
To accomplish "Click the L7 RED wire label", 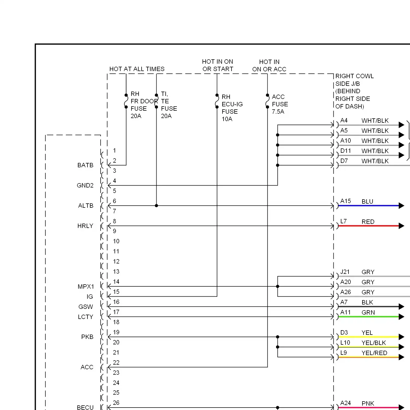I will click(x=357, y=222).
